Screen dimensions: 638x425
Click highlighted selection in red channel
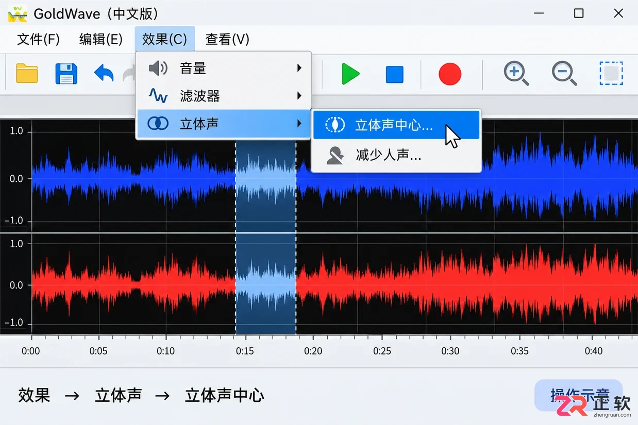[x=265, y=285]
